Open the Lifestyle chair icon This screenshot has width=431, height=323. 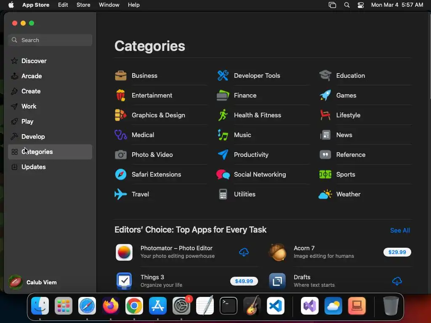click(x=325, y=115)
